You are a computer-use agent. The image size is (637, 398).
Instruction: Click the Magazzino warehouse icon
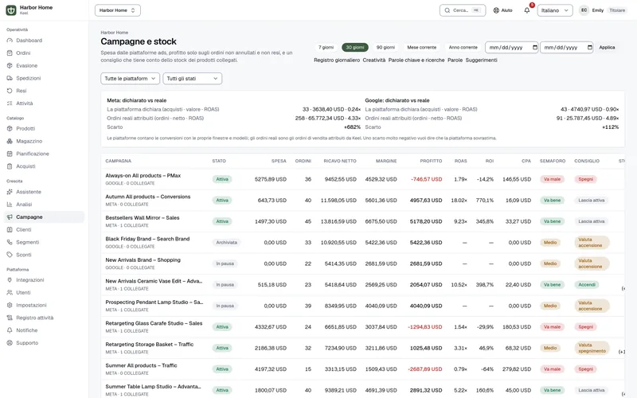pyautogui.click(x=10, y=142)
